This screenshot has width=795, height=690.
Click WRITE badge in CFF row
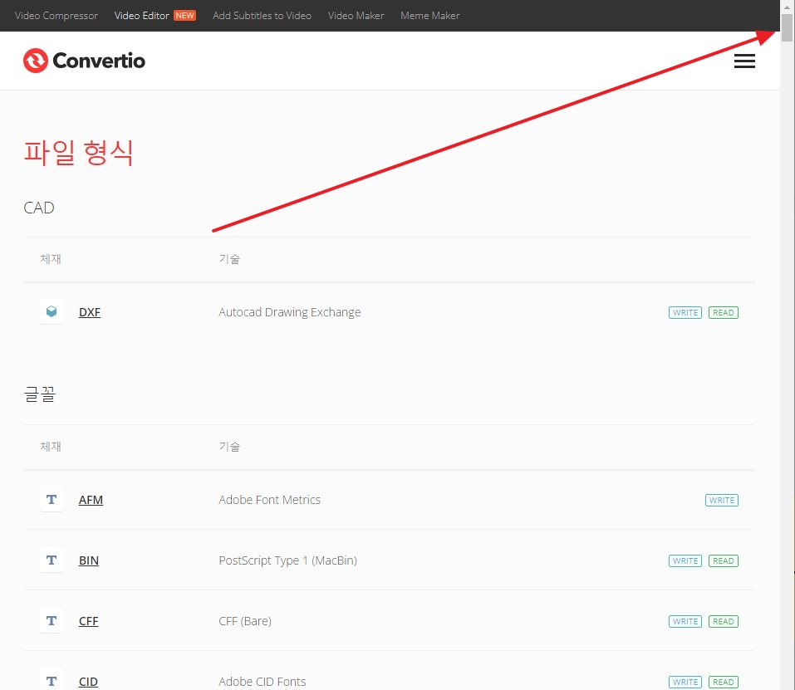pos(685,622)
